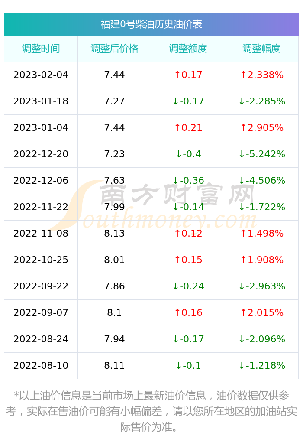Click the red value ↑0.21
Screen dimensions: 303x439
[188, 128]
